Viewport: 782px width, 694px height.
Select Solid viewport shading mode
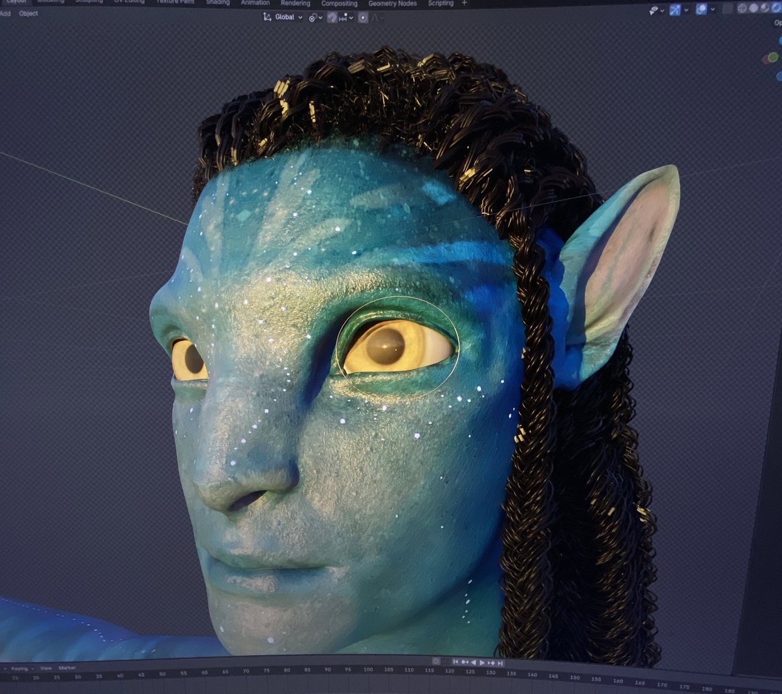753,8
